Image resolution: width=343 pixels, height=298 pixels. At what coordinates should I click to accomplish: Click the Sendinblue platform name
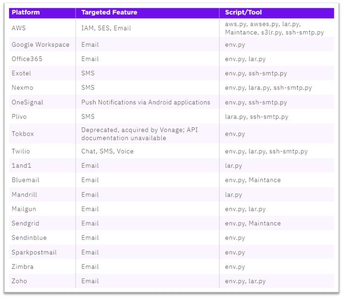pyautogui.click(x=29, y=238)
